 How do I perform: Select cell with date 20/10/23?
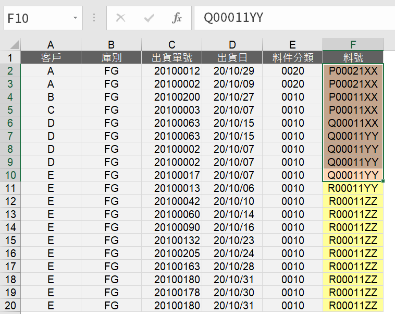(232, 240)
